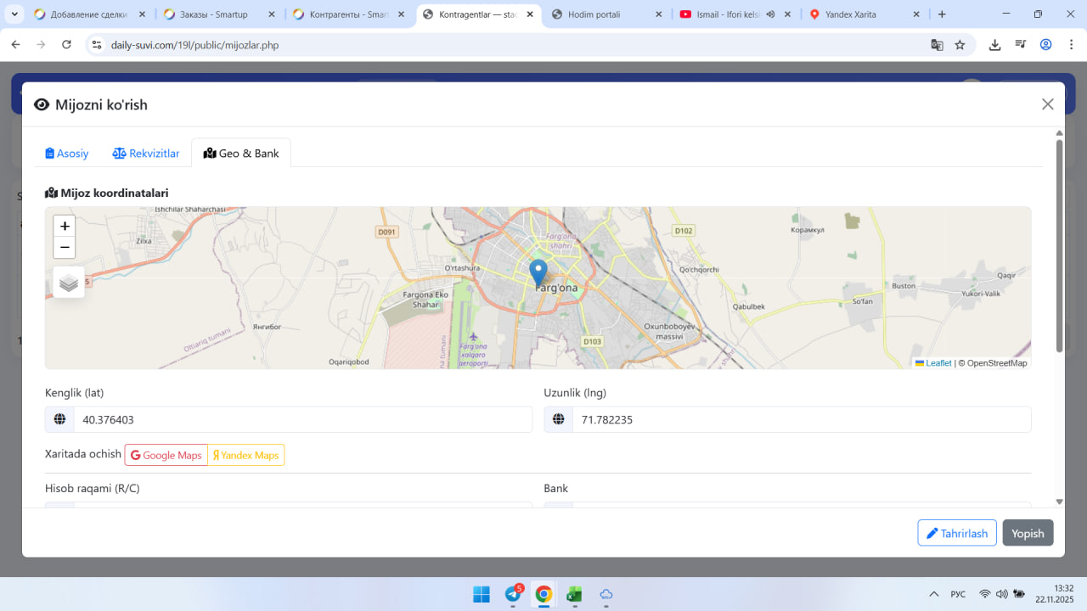
Task: Click the Uzunlik (lng) input field
Action: 801,420
